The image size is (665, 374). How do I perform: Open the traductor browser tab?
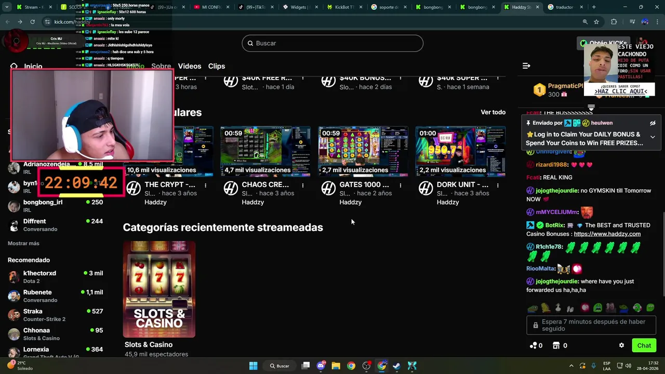click(x=561, y=7)
